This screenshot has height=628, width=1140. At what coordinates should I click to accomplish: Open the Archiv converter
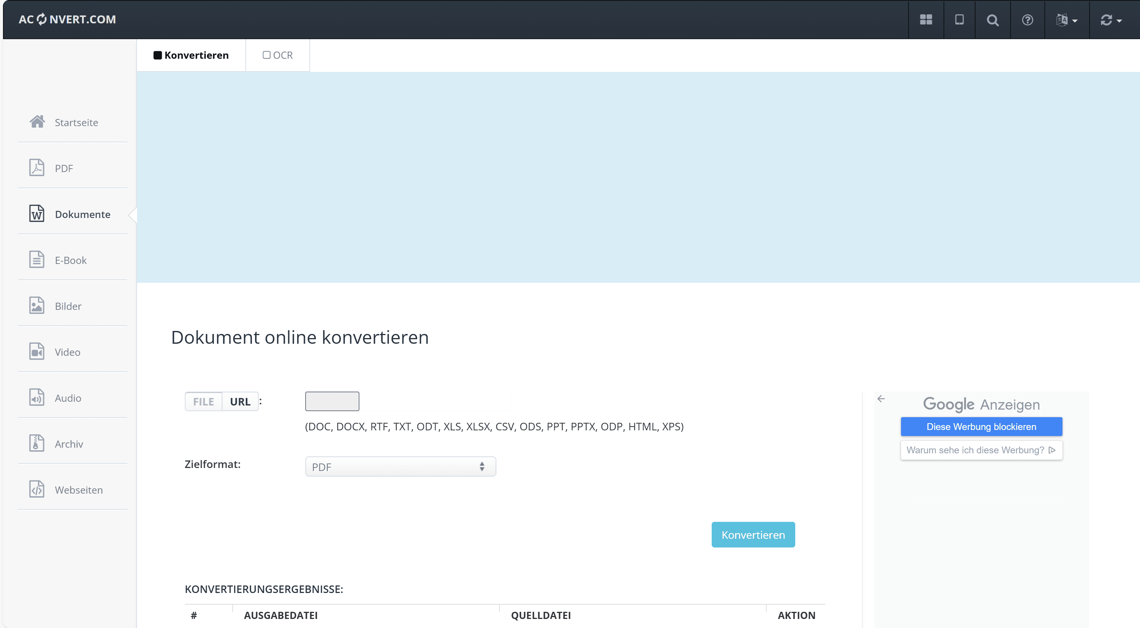point(68,444)
